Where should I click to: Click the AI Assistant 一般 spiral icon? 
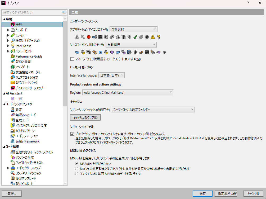pos(13,99)
